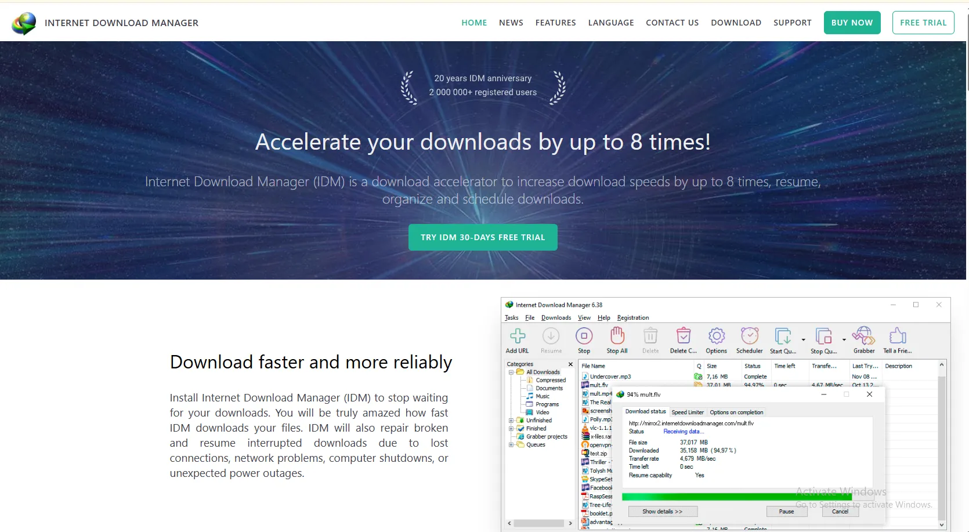Click the Categories panel horizontal scrollbar
The width and height of the screenshot is (969, 532).
(x=539, y=523)
